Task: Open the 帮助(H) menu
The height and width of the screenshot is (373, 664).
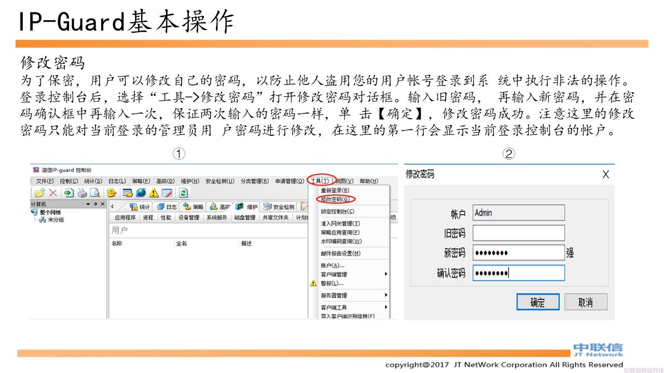Action: click(x=369, y=181)
